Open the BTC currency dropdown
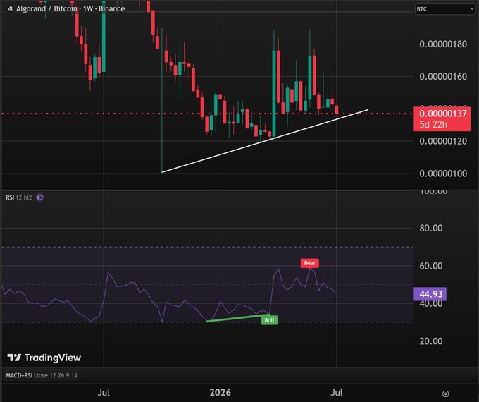This screenshot has width=479, height=402. coord(444,9)
